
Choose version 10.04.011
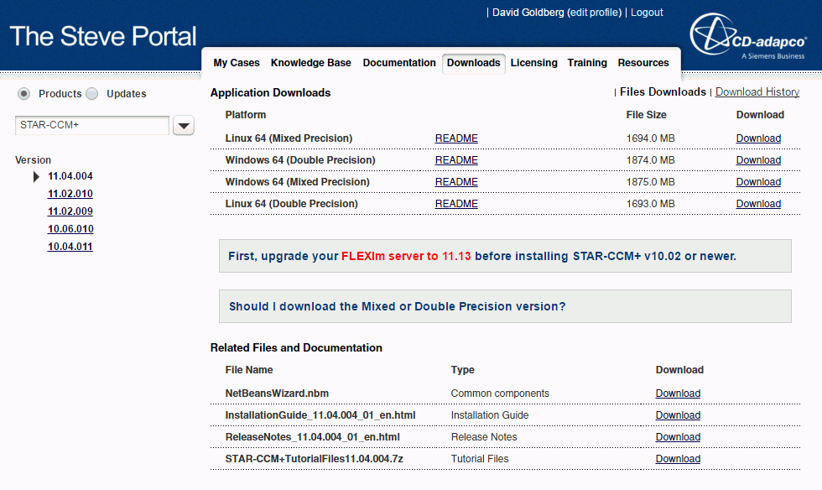(x=70, y=247)
